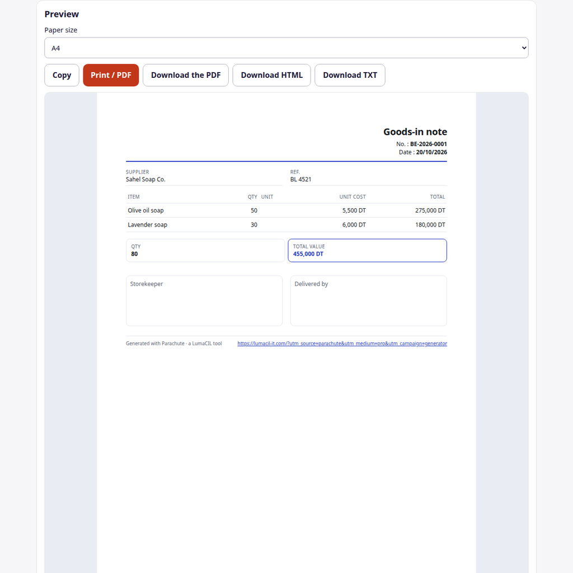Image resolution: width=573 pixels, height=573 pixels.
Task: Click the Copy button
Action: coord(62,76)
